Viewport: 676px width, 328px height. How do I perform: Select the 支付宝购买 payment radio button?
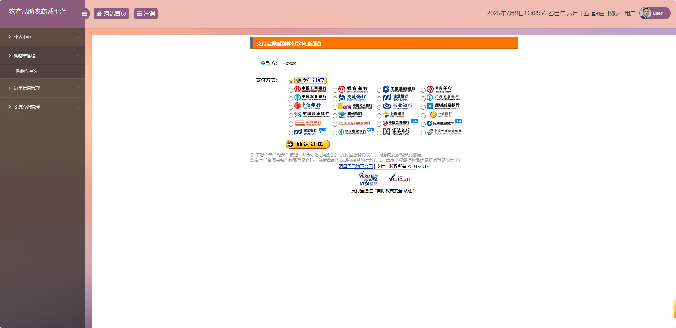[291, 81]
